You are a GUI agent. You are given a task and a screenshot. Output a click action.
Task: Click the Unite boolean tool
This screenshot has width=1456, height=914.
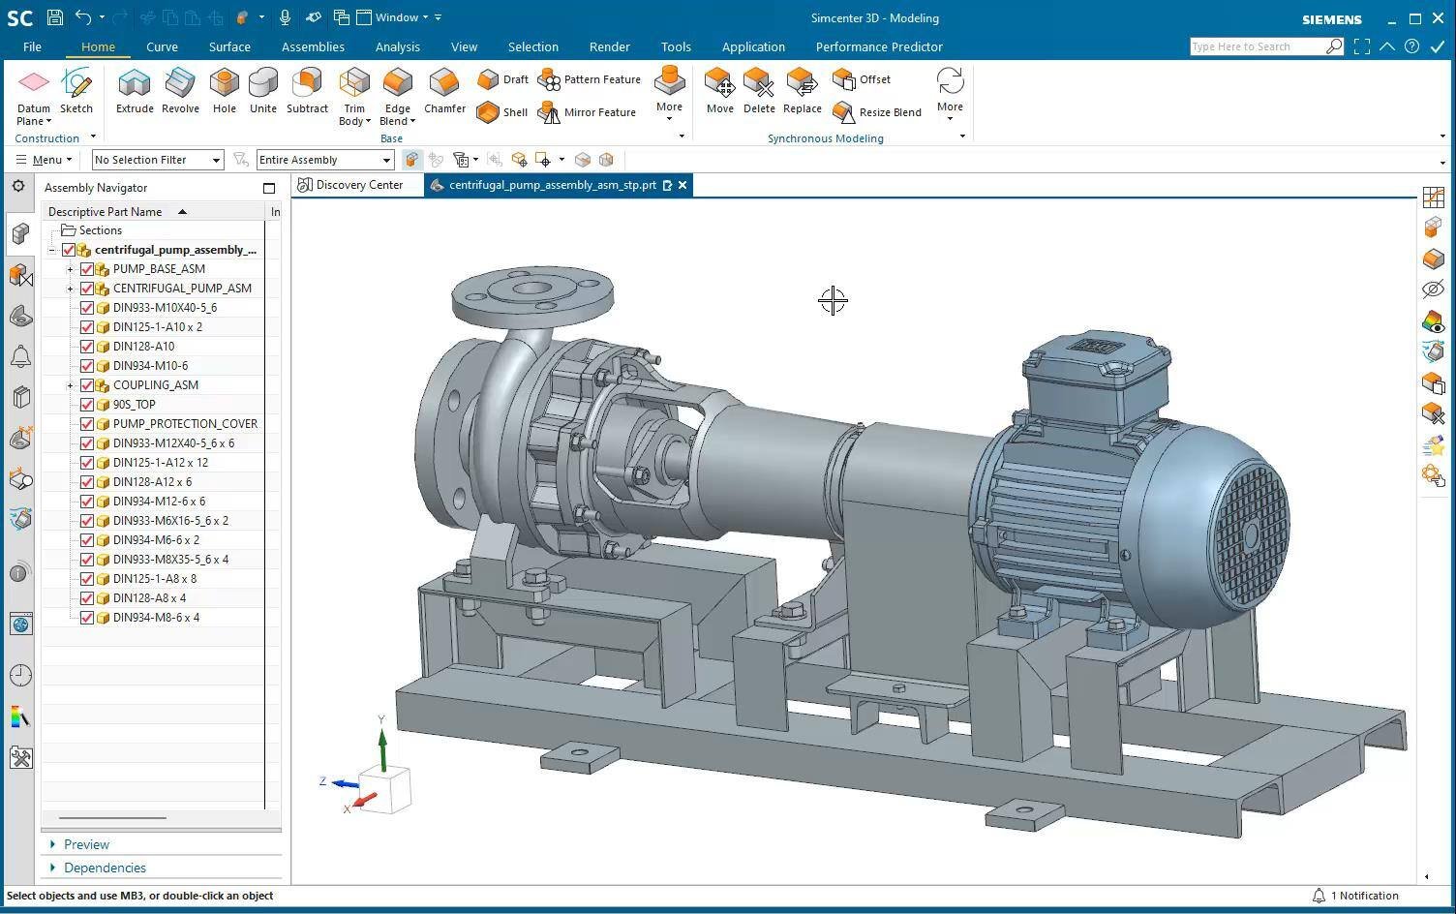[263, 92]
